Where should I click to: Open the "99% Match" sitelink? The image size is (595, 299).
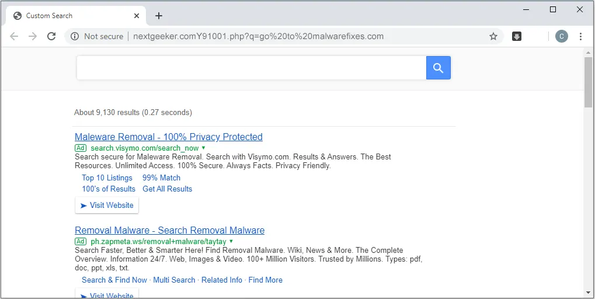pos(161,178)
